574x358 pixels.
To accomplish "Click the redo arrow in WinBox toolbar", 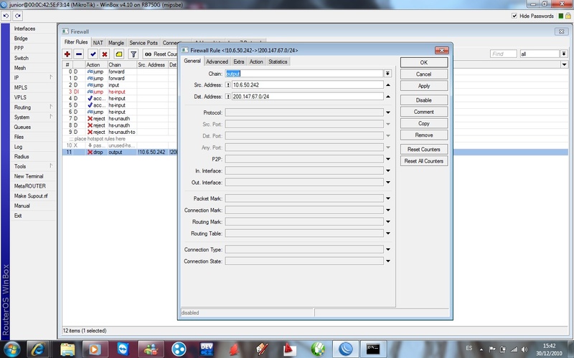I will point(17,16).
